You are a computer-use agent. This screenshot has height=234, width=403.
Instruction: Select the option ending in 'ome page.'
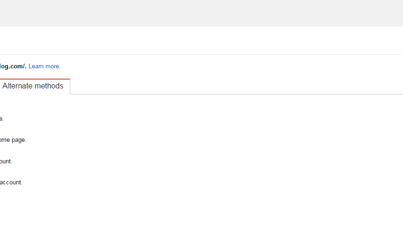coord(13,140)
